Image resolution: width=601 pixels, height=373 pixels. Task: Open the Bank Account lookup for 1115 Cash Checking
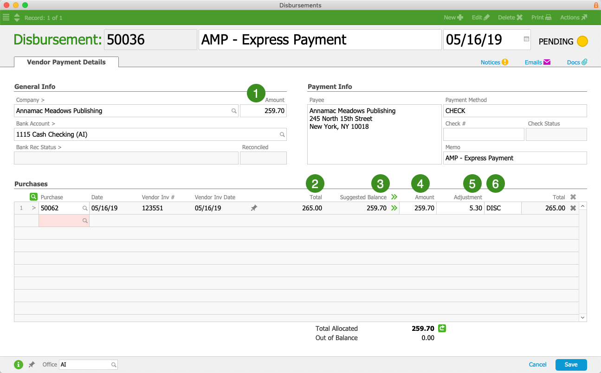(x=282, y=135)
